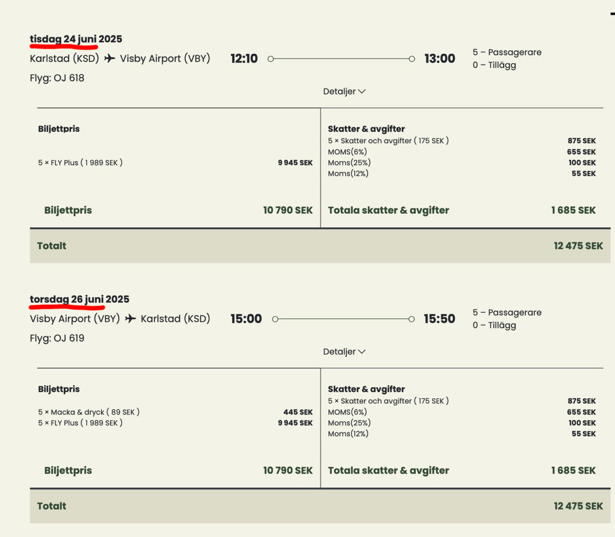This screenshot has width=615, height=537.
Task: Click the Totala skatter & avgifter label for OJ 618
Action: [x=388, y=210]
